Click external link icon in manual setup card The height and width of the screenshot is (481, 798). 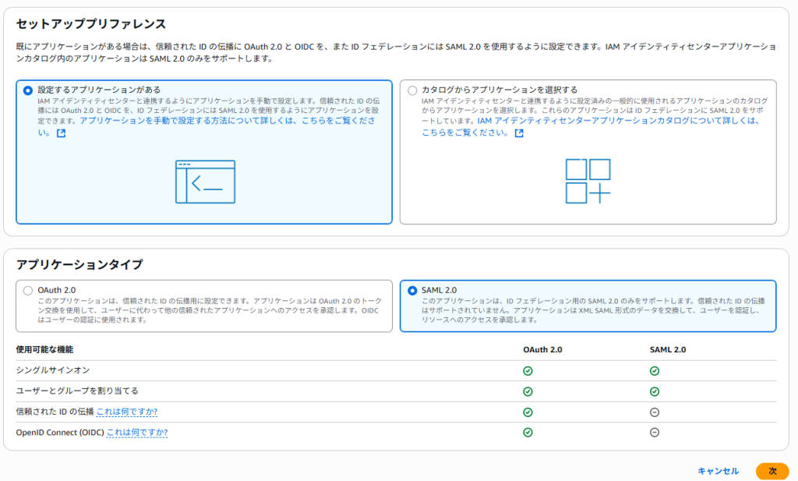coord(61,133)
